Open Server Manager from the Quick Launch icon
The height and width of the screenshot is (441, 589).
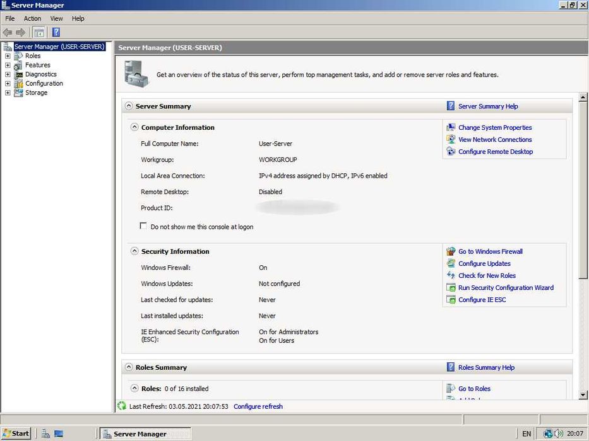coord(45,434)
